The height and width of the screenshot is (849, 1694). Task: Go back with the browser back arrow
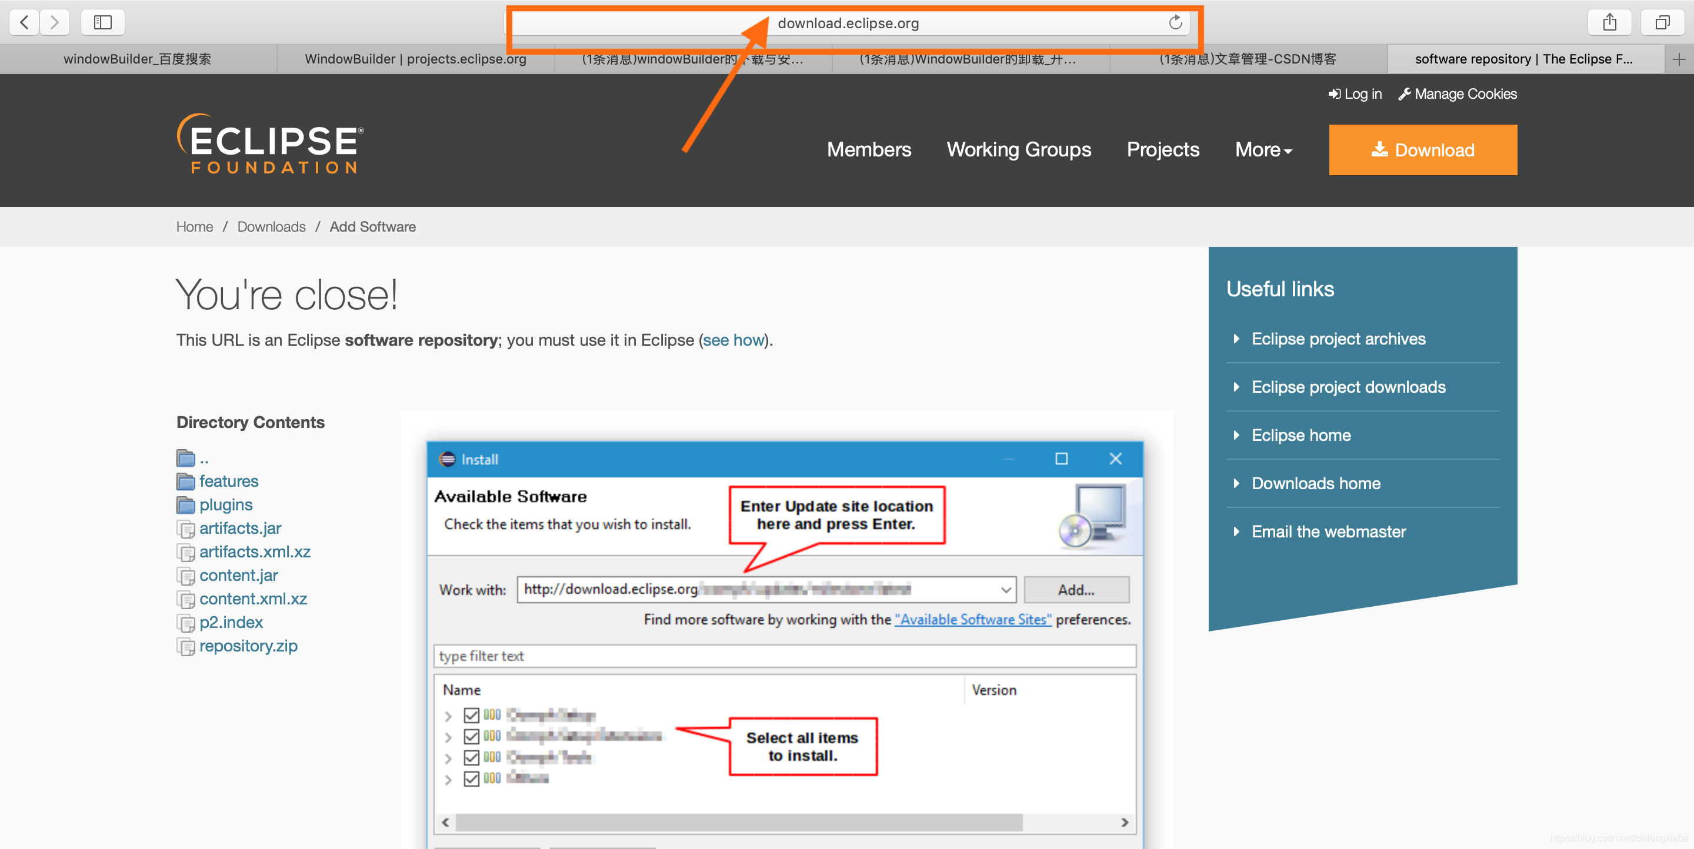pos(24,22)
